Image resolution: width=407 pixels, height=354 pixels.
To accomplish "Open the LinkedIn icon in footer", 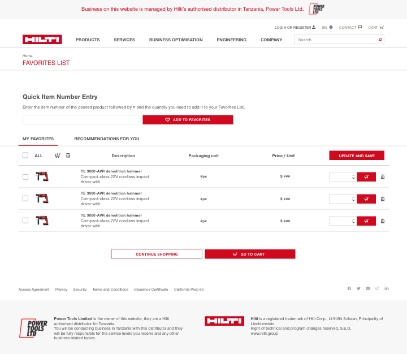I will click(x=387, y=288).
